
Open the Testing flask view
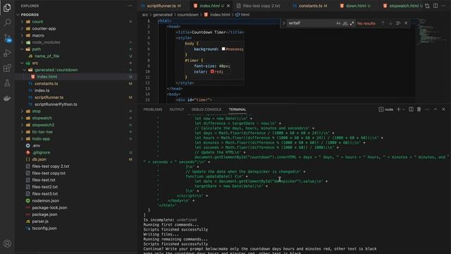pyautogui.click(x=7, y=83)
